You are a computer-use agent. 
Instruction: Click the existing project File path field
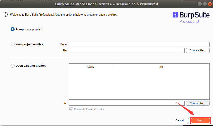click(127, 103)
